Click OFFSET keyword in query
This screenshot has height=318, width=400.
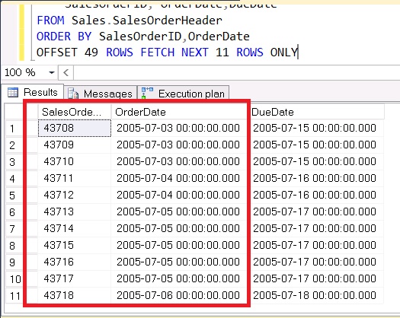click(57, 52)
